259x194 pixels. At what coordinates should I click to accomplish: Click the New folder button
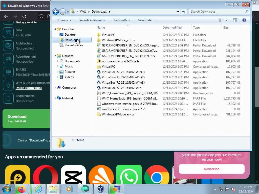pyautogui.click(x=145, y=20)
